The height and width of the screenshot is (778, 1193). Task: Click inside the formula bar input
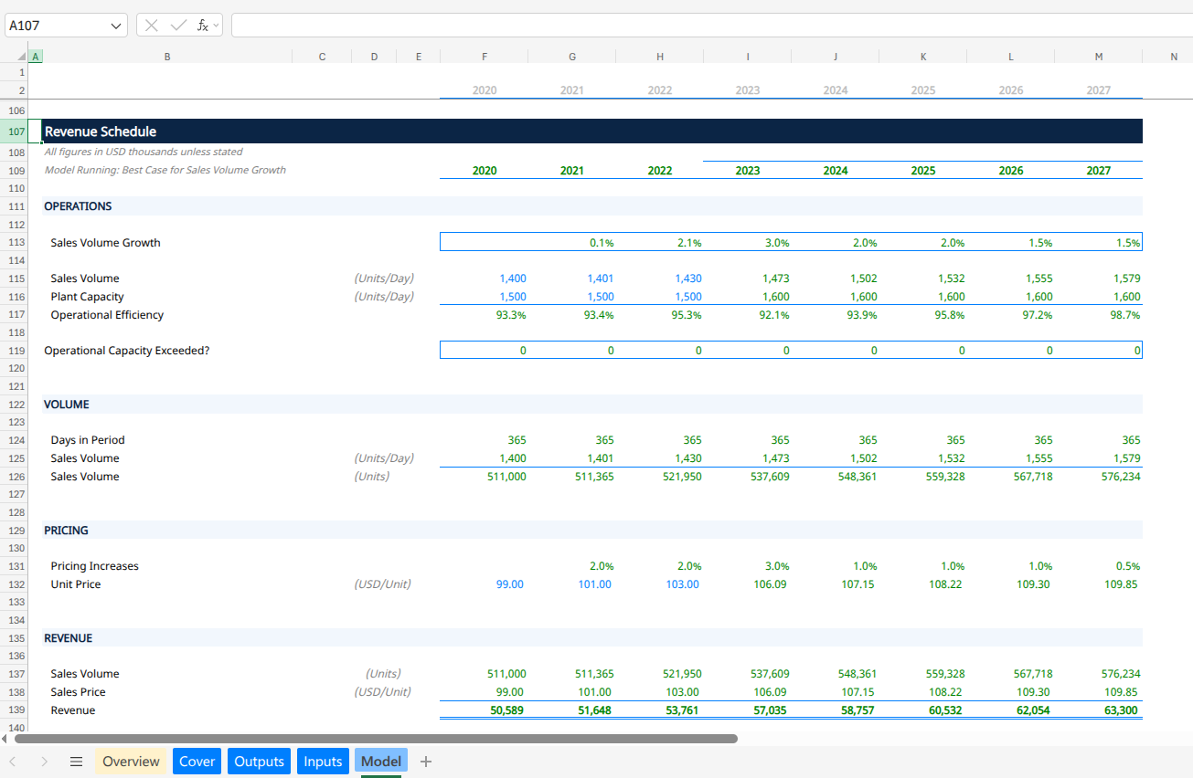pos(711,26)
